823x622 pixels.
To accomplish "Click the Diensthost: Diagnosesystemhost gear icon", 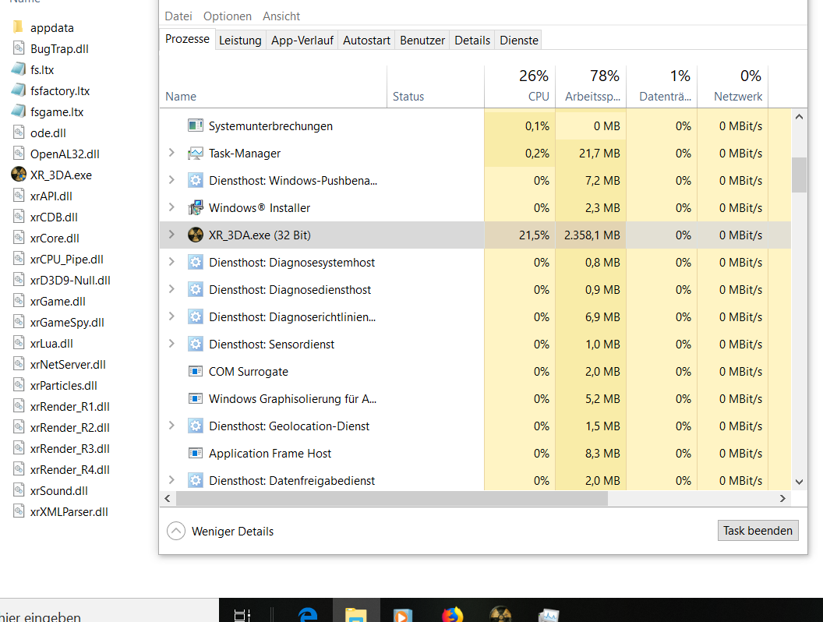I will point(196,263).
